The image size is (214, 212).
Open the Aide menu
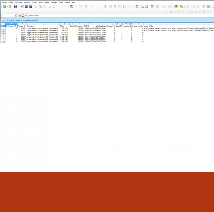tap(73, 2)
